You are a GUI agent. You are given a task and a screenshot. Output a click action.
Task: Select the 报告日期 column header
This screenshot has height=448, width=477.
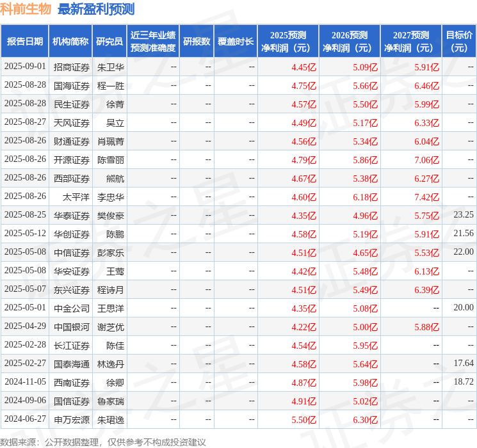(x=25, y=42)
